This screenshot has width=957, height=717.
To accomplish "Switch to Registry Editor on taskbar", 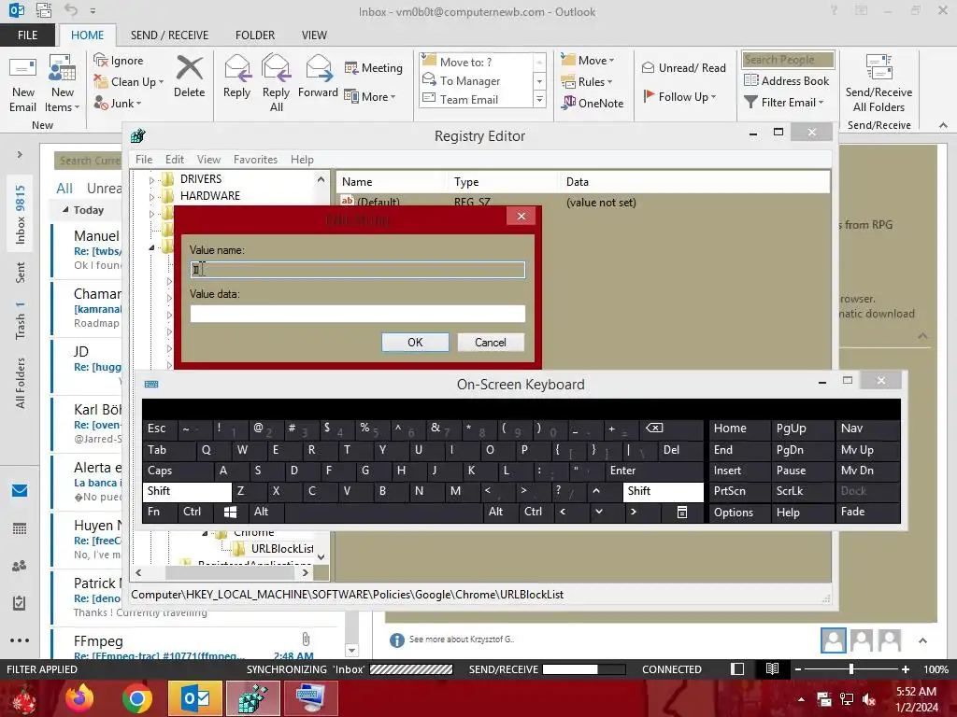I will point(252,698).
